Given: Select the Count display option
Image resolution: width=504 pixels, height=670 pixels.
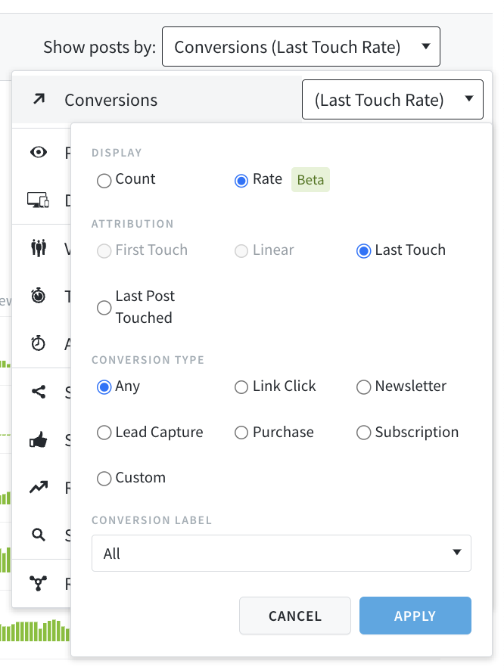Looking at the screenshot, I should (104, 180).
